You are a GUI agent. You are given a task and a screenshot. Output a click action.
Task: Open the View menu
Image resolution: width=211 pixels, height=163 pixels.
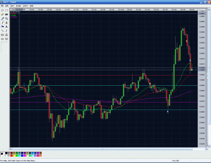coord(12,6)
